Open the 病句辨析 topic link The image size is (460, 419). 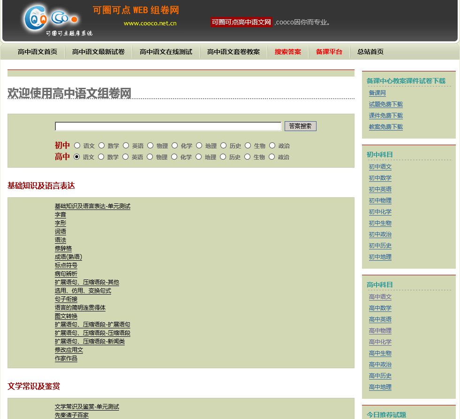point(66,274)
